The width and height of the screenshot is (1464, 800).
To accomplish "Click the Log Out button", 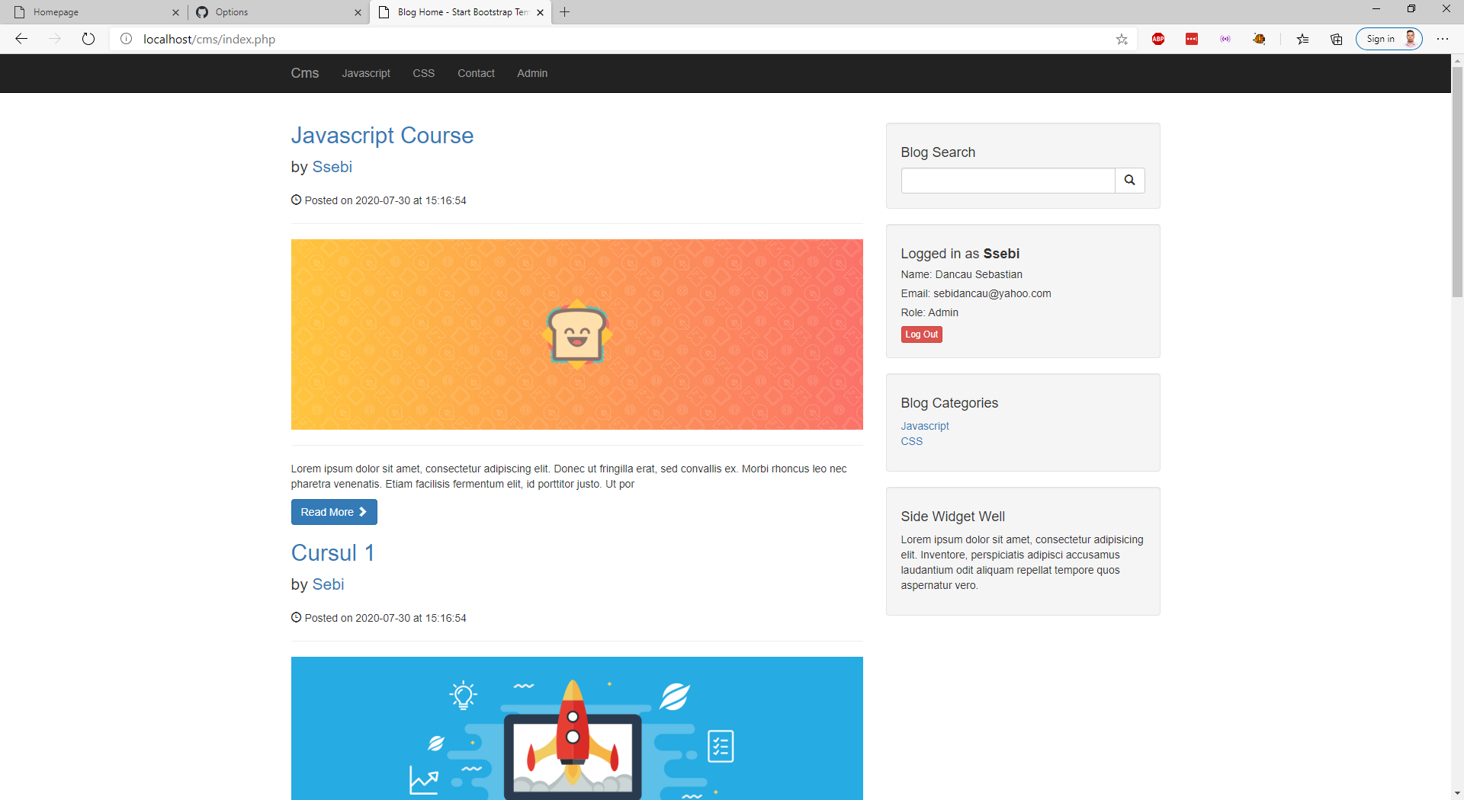I will 921,334.
